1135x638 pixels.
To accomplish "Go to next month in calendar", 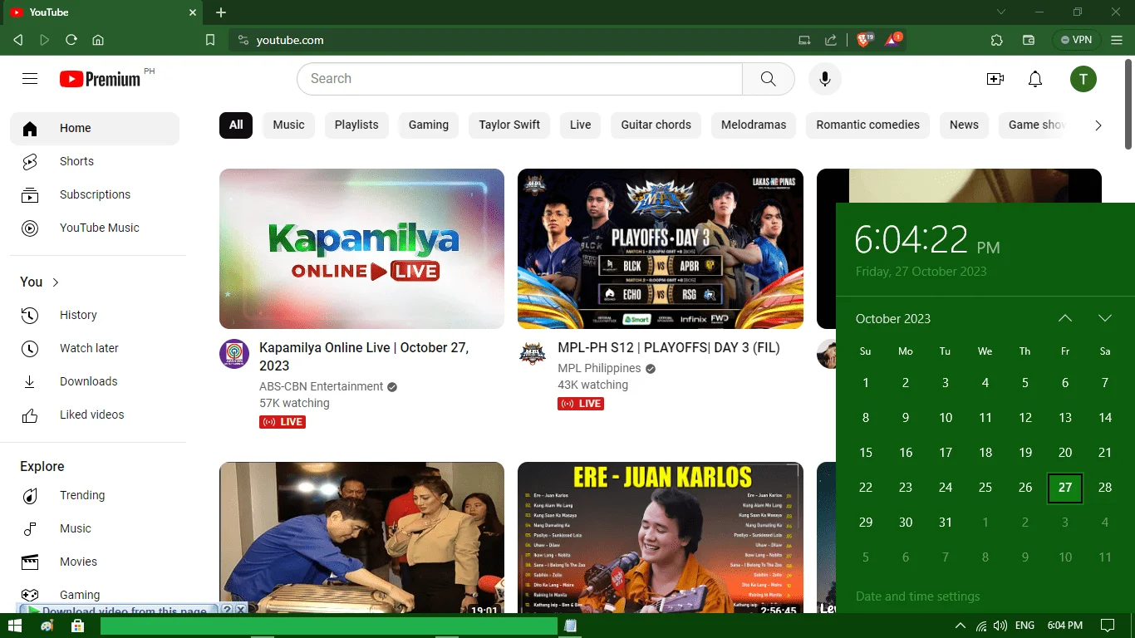I will 1105,319.
